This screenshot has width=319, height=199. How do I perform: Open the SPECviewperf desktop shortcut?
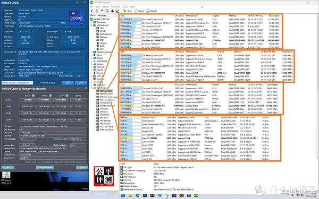[6, 178]
